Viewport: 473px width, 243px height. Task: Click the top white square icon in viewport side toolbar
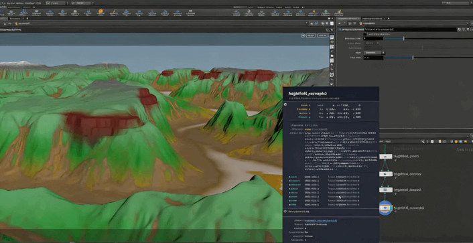pyautogui.click(x=332, y=37)
